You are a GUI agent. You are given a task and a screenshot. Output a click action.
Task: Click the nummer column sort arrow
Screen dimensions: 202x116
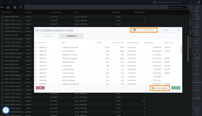(46, 43)
